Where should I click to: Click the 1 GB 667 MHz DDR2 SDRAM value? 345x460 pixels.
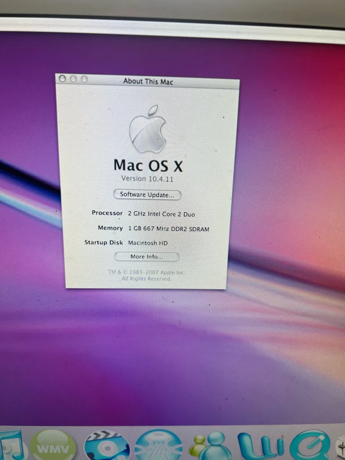169,229
